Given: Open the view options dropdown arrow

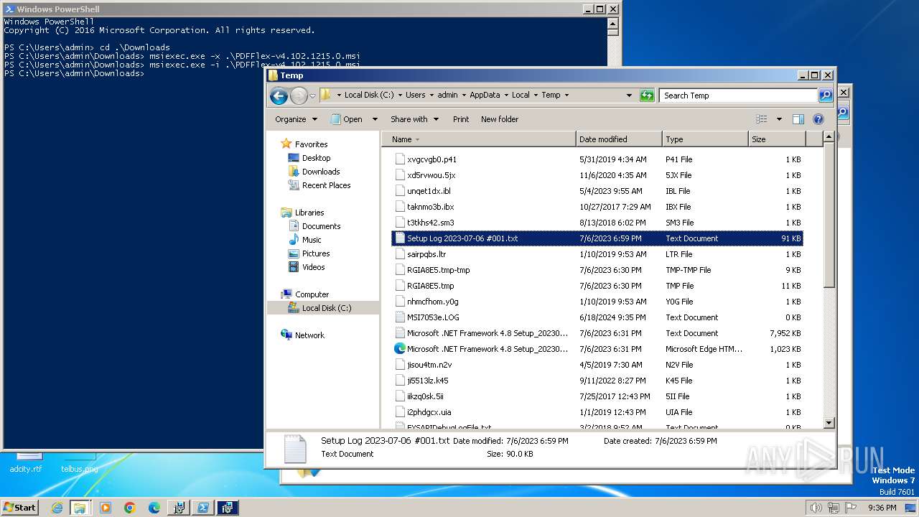Looking at the screenshot, I should [779, 119].
